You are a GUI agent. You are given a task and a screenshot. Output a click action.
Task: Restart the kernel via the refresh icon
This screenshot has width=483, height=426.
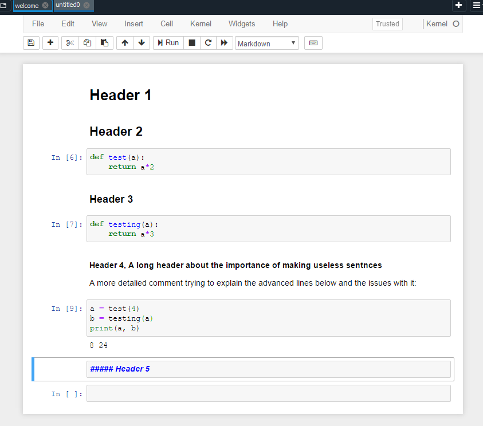pos(208,42)
